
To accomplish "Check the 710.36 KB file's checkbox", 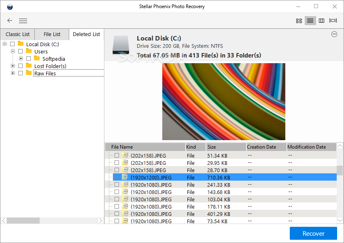I will (x=117, y=177).
